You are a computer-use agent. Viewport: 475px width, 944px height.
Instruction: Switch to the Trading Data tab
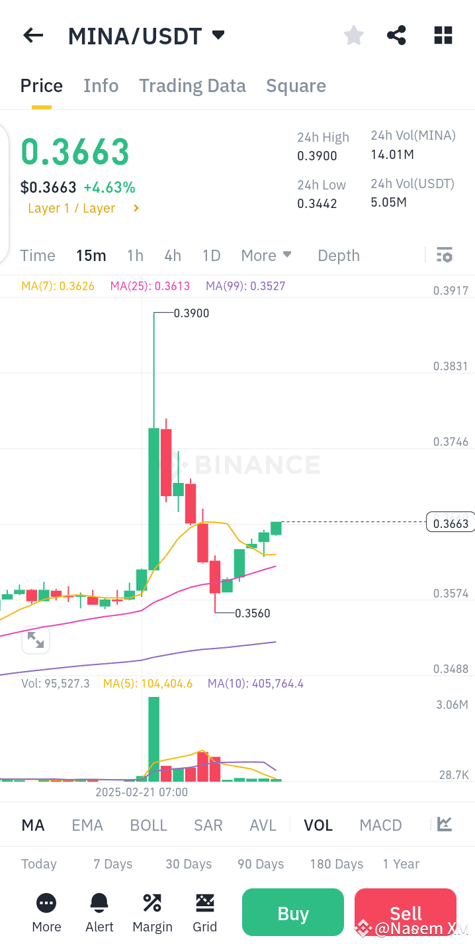pos(192,85)
